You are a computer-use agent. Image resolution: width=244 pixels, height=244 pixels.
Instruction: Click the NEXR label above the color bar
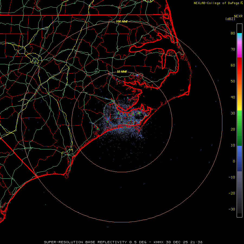238,16
